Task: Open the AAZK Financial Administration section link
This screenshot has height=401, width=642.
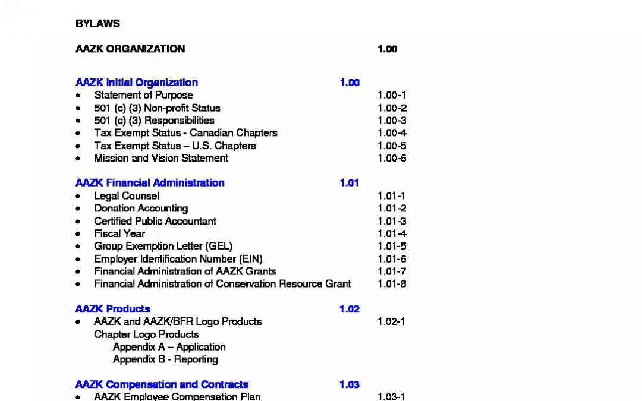Action: pos(150,183)
